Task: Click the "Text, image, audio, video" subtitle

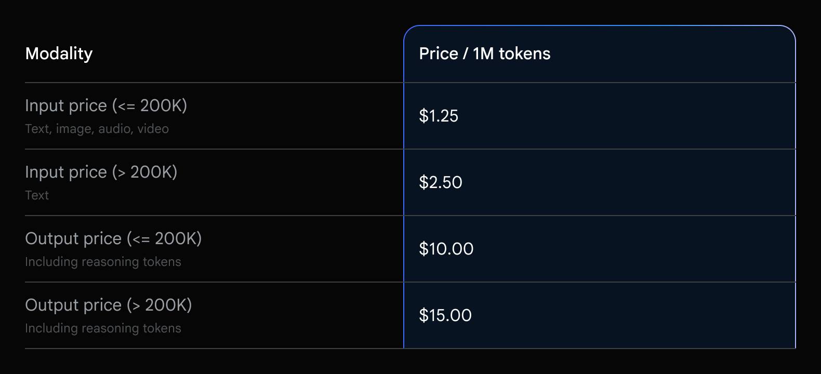Action: click(97, 129)
